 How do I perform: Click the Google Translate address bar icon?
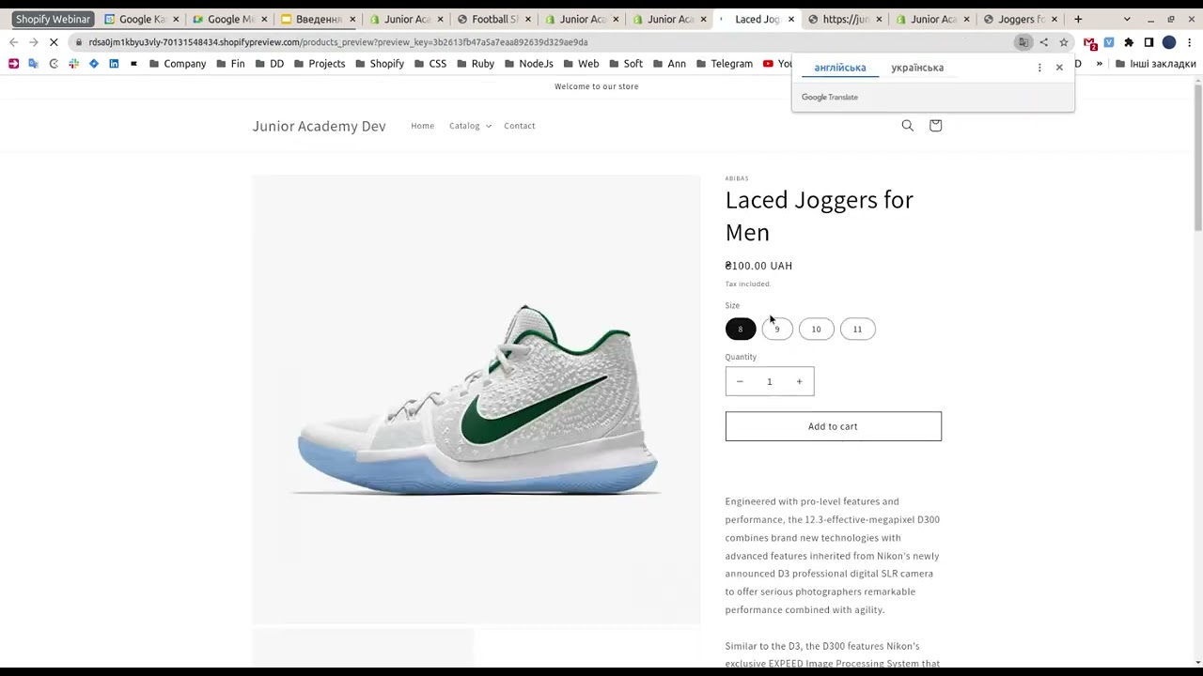(1023, 42)
